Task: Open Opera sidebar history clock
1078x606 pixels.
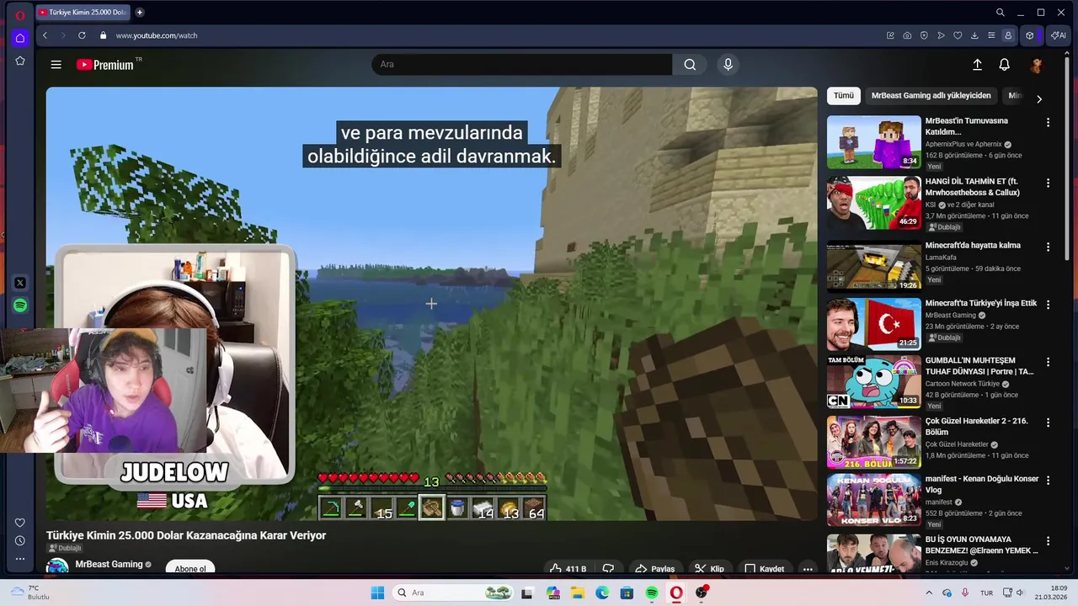Action: pyautogui.click(x=20, y=540)
